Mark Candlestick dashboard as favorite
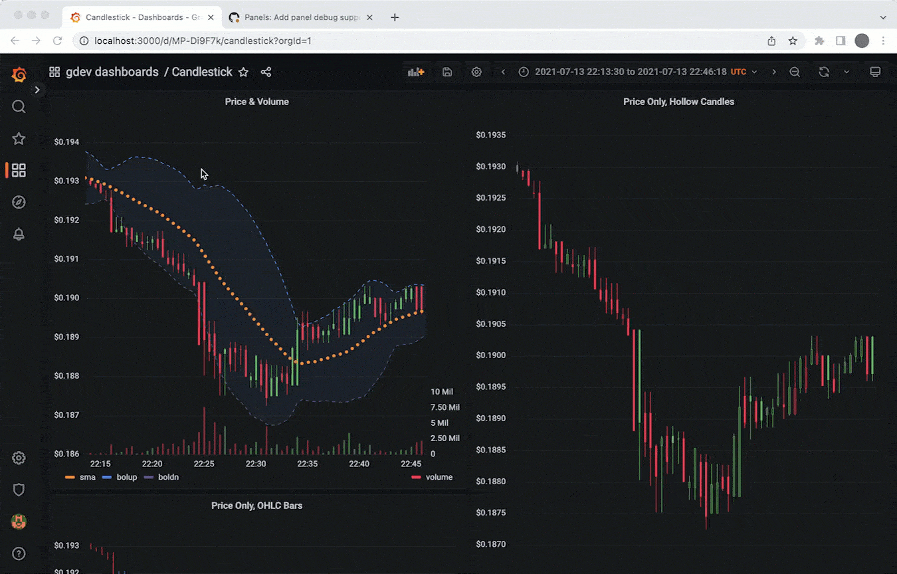The height and width of the screenshot is (574, 897). click(244, 72)
